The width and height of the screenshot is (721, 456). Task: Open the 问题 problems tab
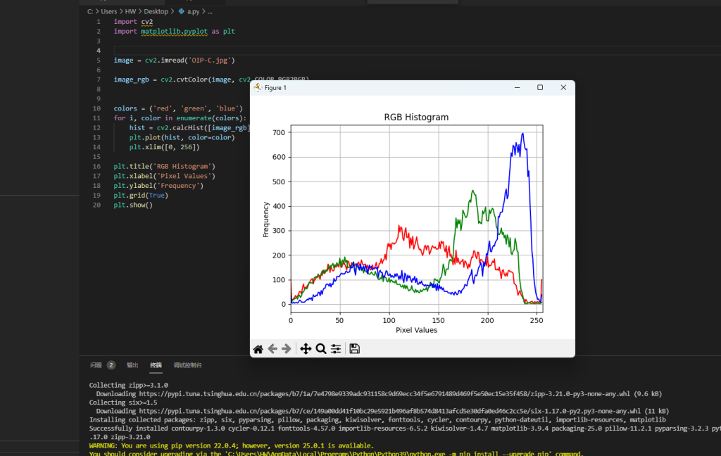tap(96, 365)
